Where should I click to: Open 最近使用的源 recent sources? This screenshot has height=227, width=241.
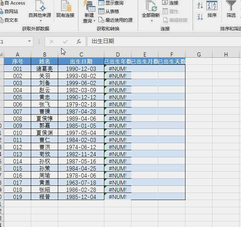coord(115,20)
